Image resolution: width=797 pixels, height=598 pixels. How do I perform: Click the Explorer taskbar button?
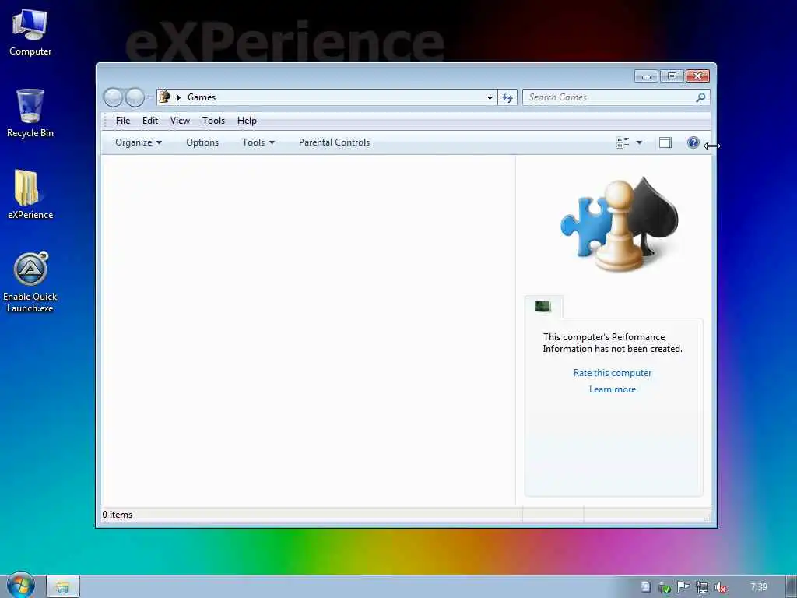pyautogui.click(x=63, y=587)
